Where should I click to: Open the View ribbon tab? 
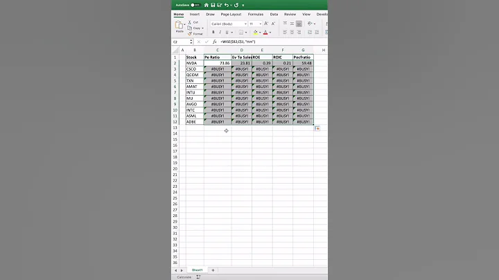pyautogui.click(x=306, y=15)
